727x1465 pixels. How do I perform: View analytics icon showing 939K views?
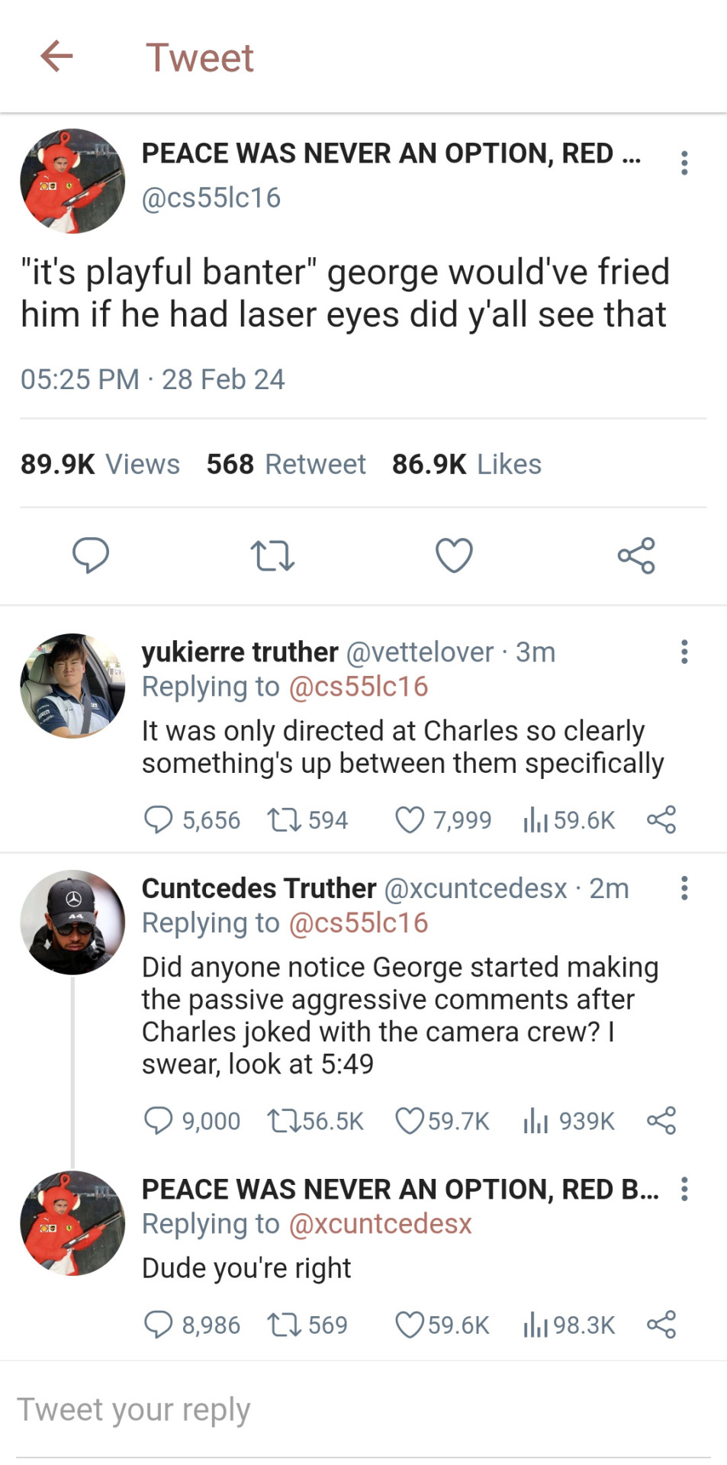pos(536,1121)
